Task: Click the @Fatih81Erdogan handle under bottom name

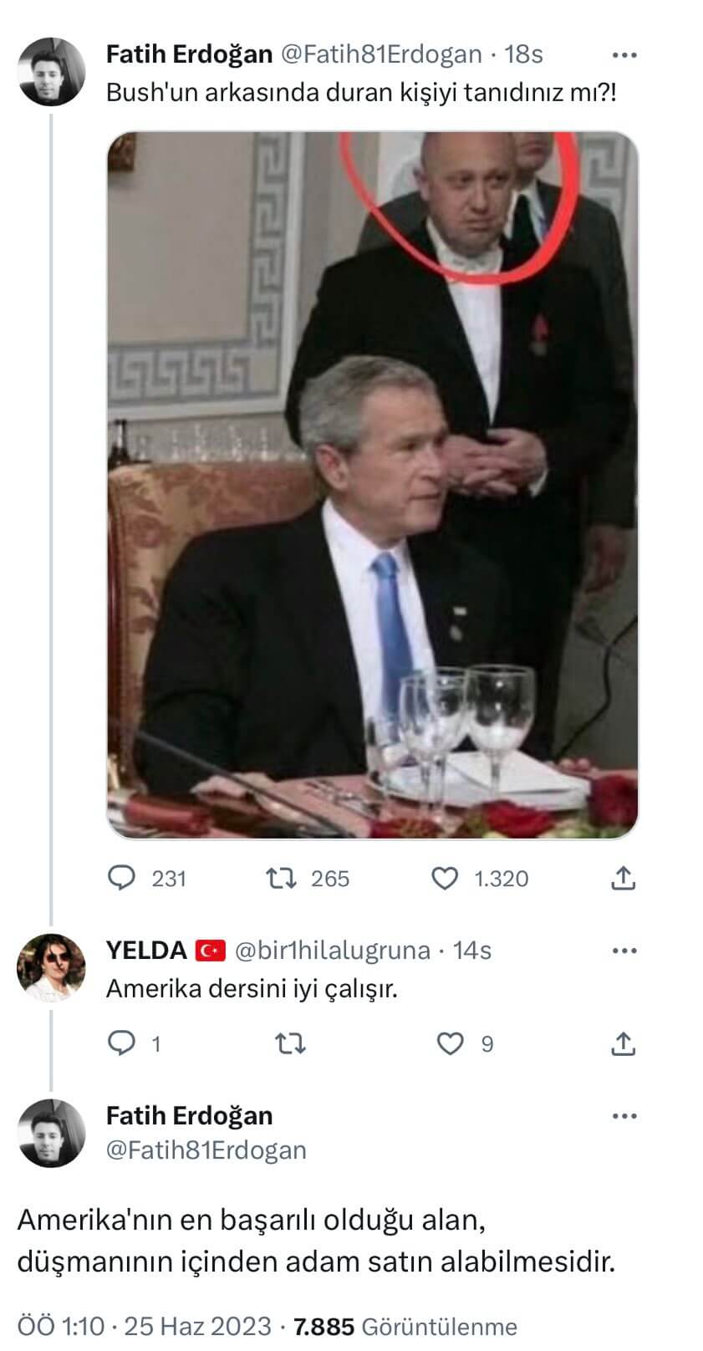Action: coord(206,1150)
